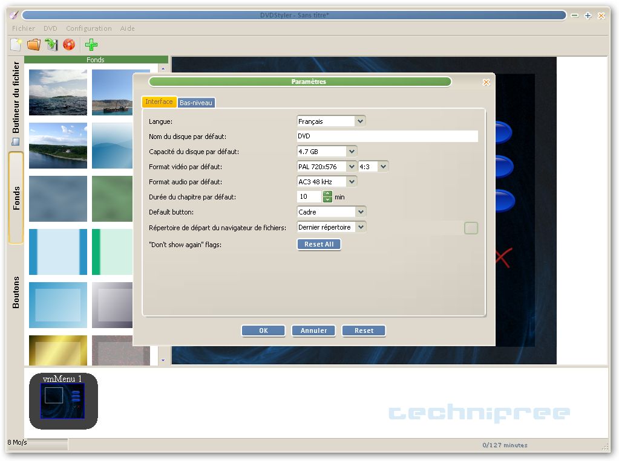
Task: Click the Reset All button
Action: pyautogui.click(x=319, y=244)
